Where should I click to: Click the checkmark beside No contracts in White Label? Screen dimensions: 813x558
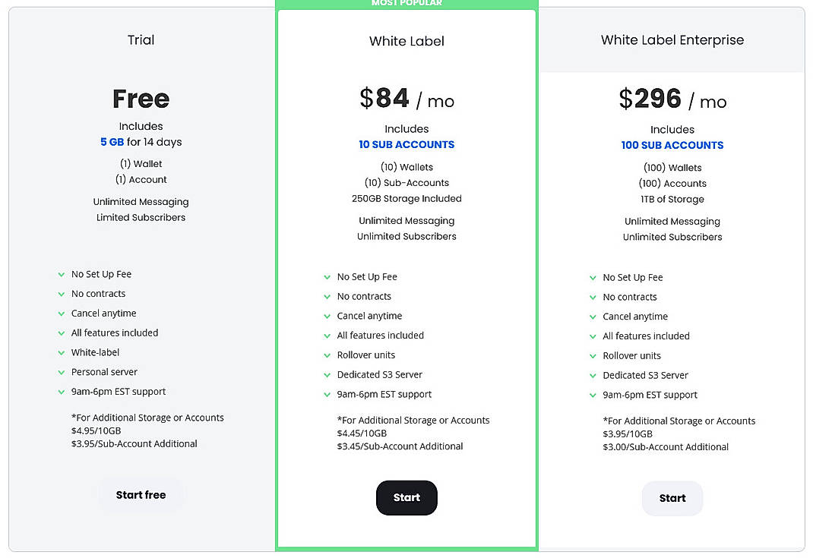[x=327, y=296]
